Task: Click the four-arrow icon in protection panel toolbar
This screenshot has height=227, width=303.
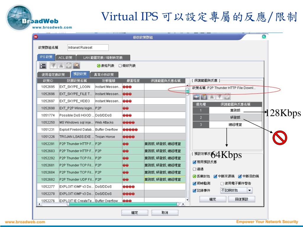Action: pos(227,96)
